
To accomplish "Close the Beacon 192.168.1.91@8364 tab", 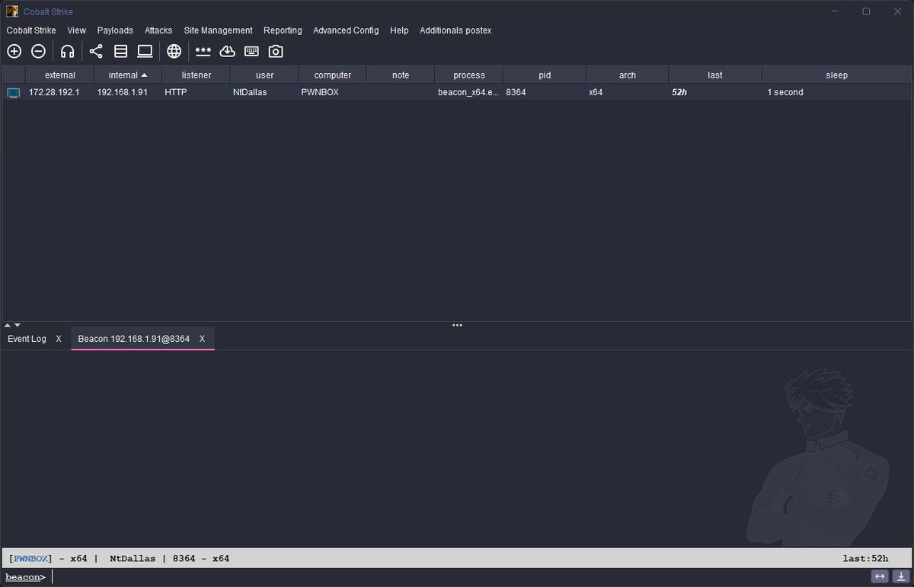I will pos(202,339).
